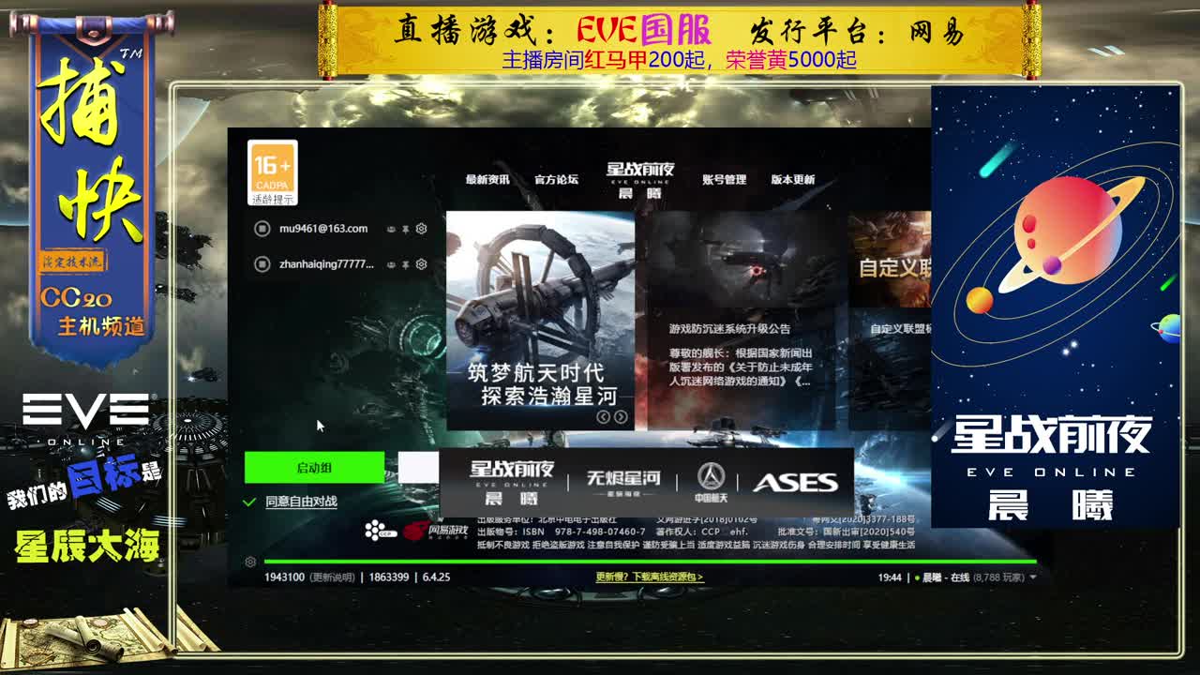Open the 更新说明 link in status bar

(334, 577)
